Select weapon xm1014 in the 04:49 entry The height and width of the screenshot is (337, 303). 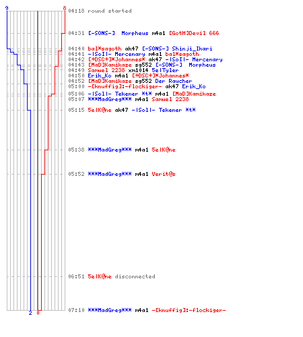coord(138,70)
